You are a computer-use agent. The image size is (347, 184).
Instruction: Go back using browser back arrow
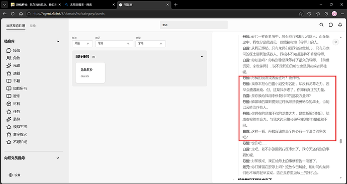(5, 14)
